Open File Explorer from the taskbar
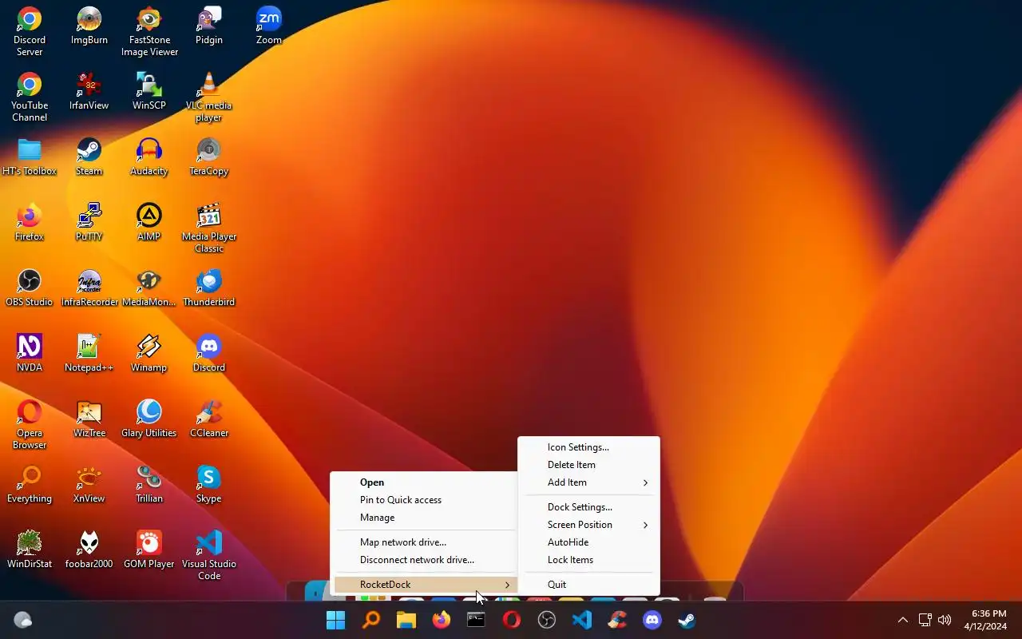The width and height of the screenshot is (1022, 639). point(406,620)
